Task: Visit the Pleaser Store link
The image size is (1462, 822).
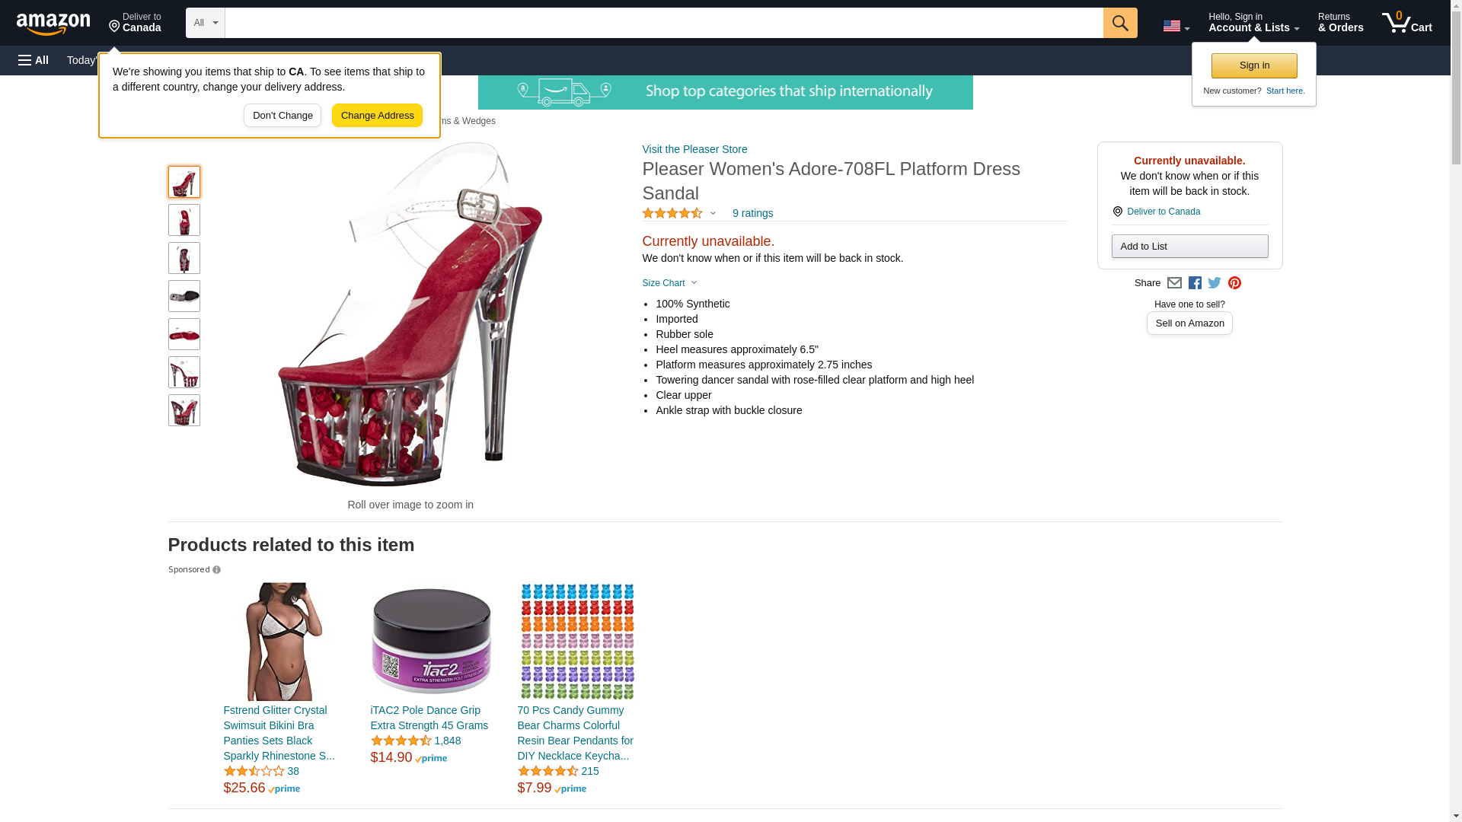Action: (x=694, y=149)
